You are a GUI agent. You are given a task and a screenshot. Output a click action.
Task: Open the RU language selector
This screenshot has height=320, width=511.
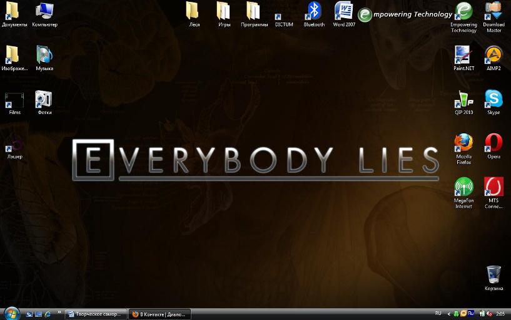click(x=438, y=313)
